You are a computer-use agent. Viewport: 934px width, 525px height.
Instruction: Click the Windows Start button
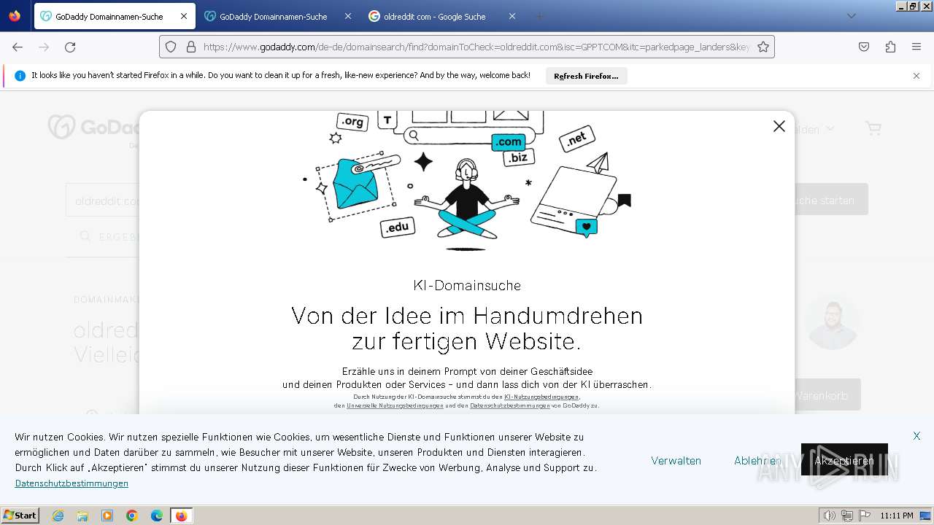(20, 516)
